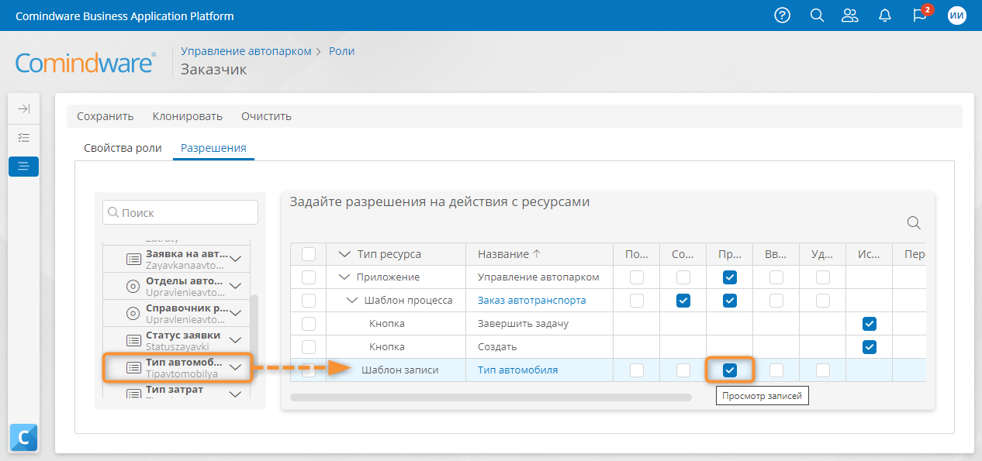Click the Уд... column header
This screenshot has width=982, height=461.
(822, 254)
